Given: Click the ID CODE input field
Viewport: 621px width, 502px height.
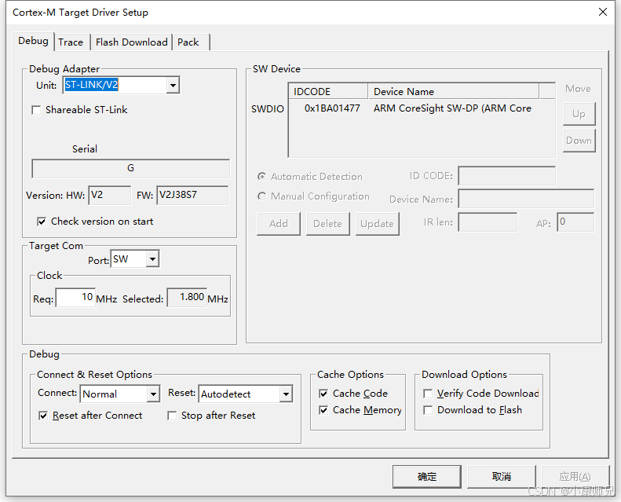Looking at the screenshot, I should click(507, 175).
